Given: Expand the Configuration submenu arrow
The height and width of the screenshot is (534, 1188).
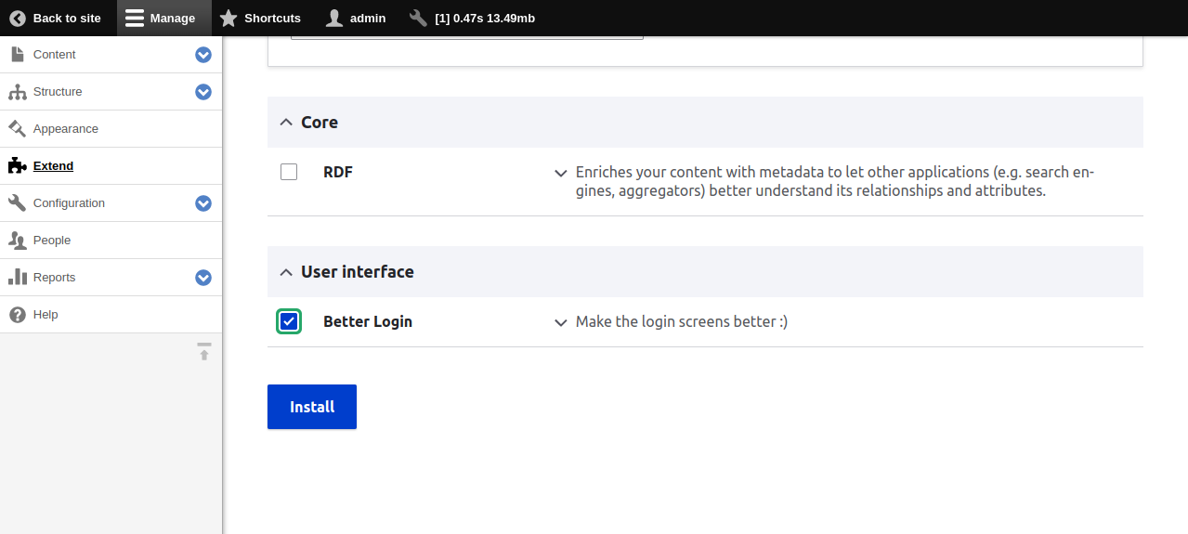Looking at the screenshot, I should point(203,203).
